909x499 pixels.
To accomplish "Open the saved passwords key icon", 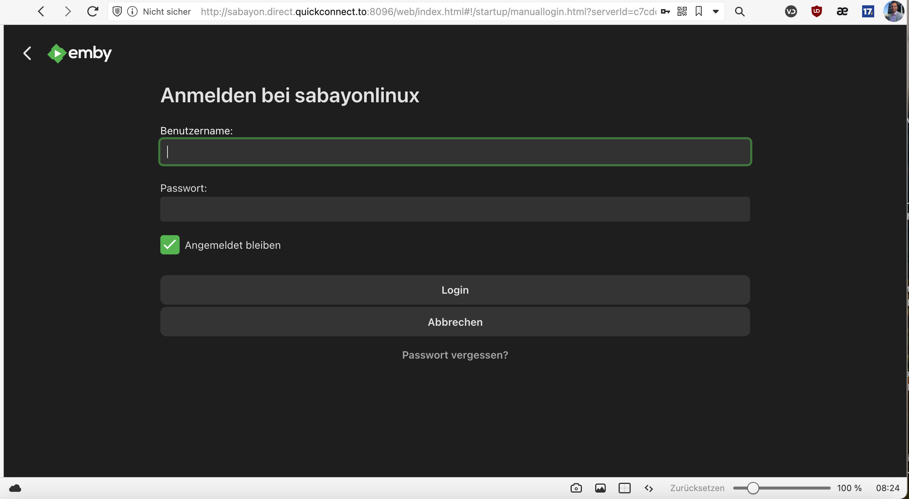I will tap(665, 12).
